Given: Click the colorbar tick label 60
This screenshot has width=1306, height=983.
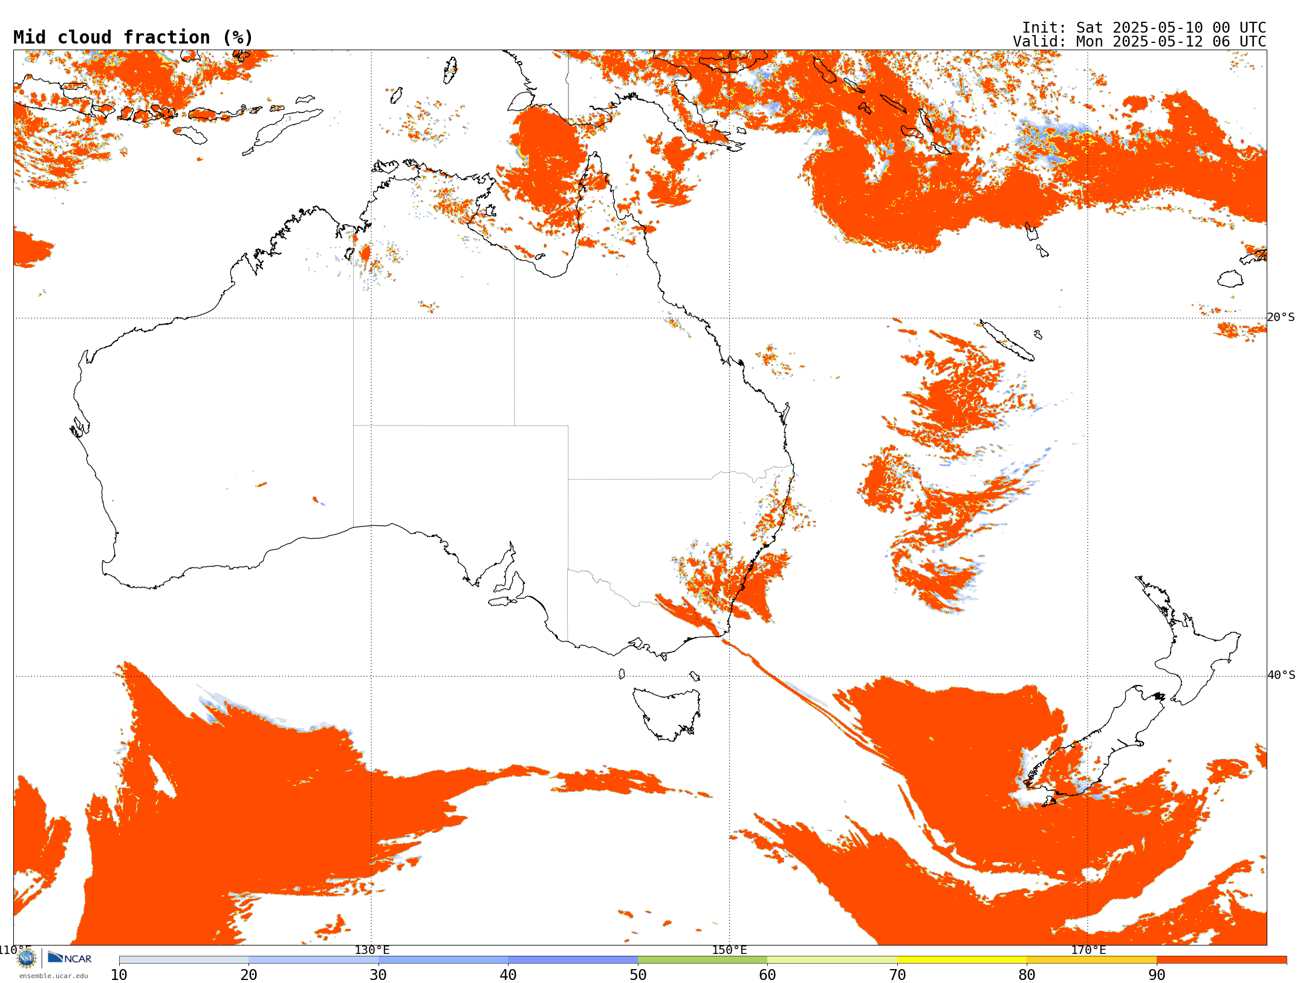Looking at the screenshot, I should 767,975.
